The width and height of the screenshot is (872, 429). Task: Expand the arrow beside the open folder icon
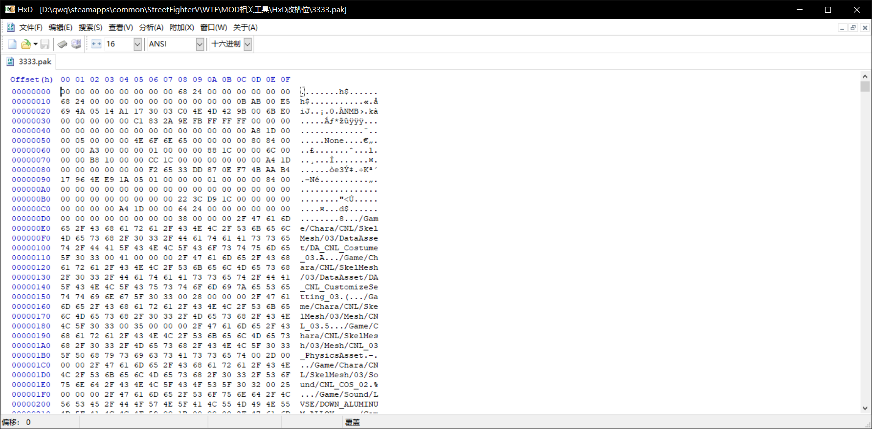[x=36, y=44]
